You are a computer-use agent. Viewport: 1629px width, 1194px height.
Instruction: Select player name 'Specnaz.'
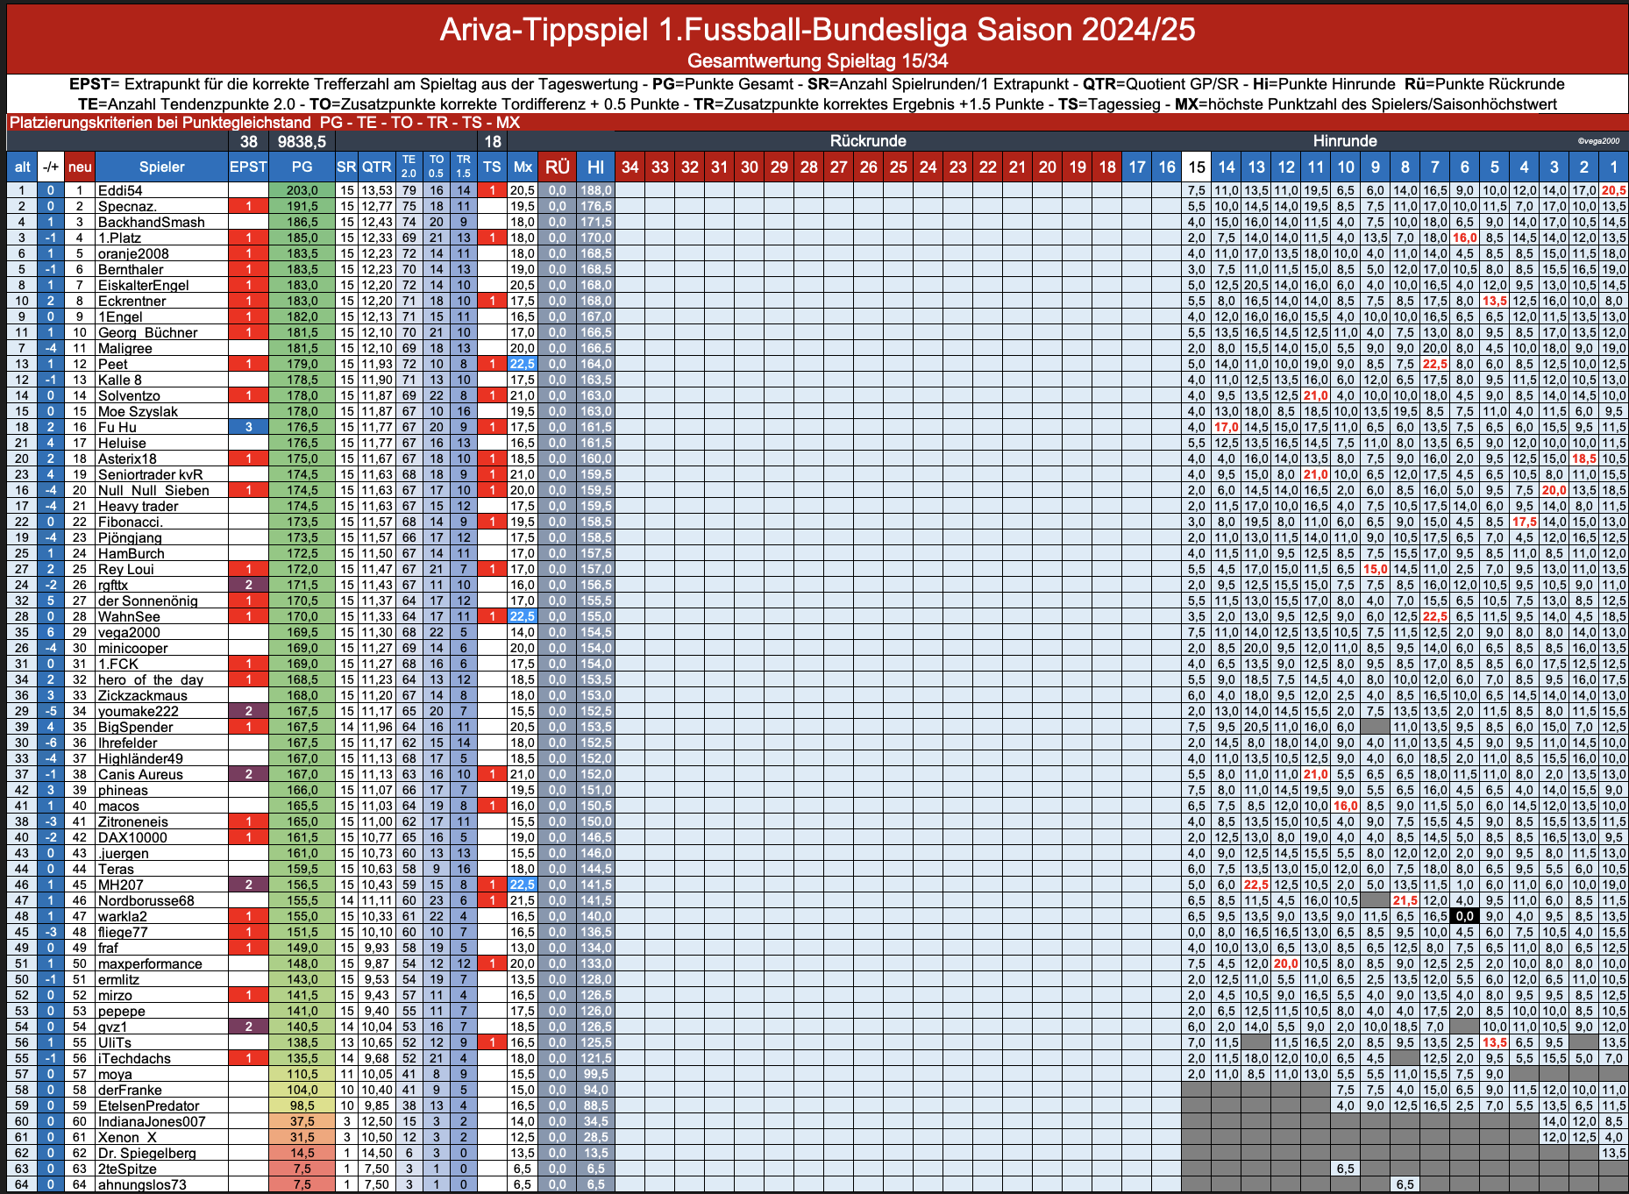[x=127, y=206]
